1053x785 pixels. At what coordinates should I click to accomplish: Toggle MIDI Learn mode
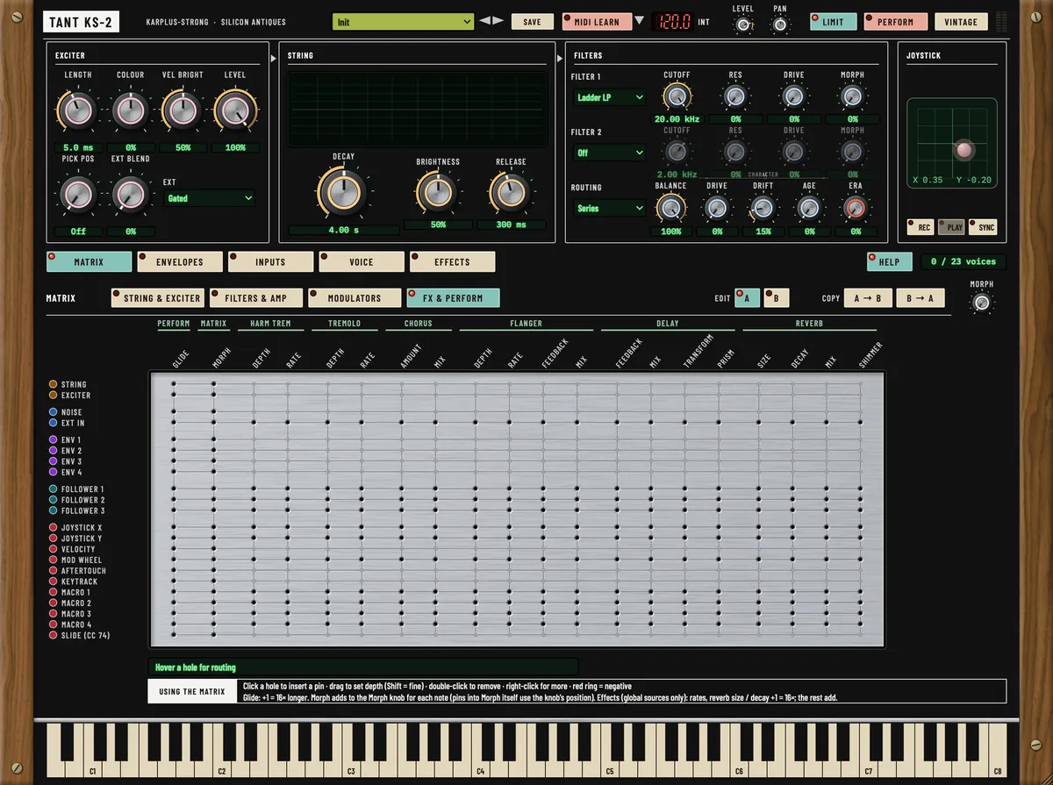tap(597, 22)
